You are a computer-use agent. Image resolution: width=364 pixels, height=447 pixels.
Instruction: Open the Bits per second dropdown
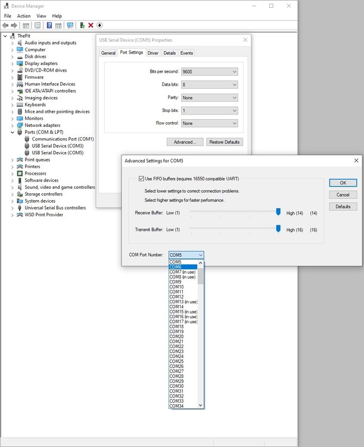click(x=210, y=72)
